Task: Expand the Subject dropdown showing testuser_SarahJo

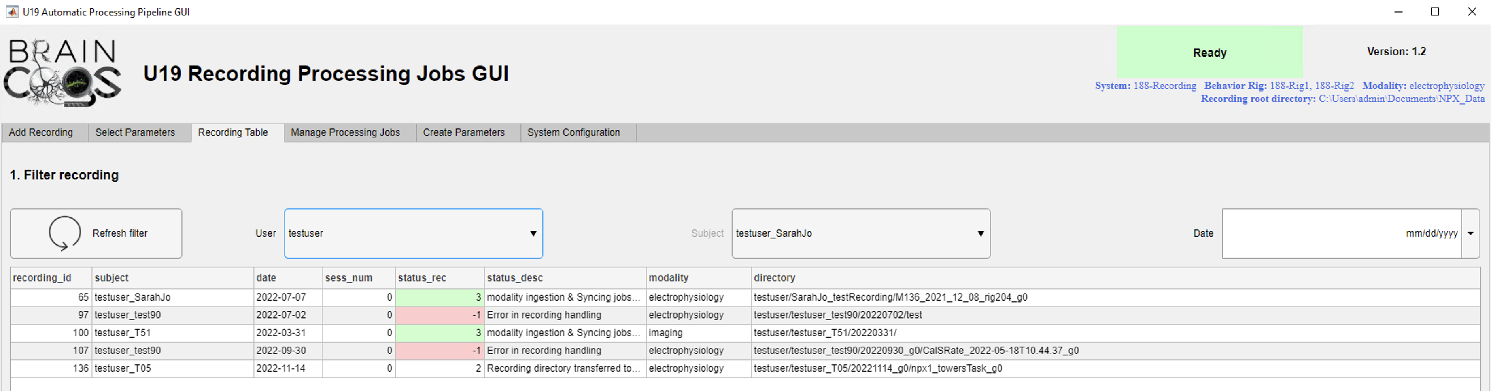Action: pos(861,233)
